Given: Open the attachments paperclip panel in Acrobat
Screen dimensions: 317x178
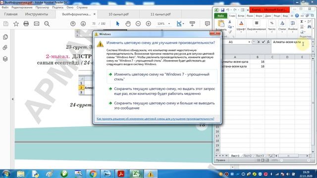Looking at the screenshot, I should point(5,47).
